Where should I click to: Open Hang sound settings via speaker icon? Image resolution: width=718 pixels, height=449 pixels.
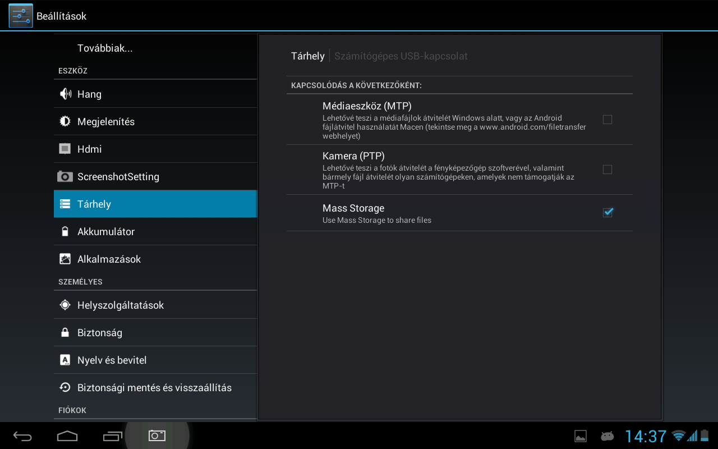(65, 94)
